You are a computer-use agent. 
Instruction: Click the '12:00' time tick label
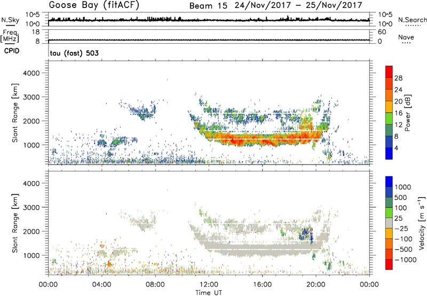point(209,285)
